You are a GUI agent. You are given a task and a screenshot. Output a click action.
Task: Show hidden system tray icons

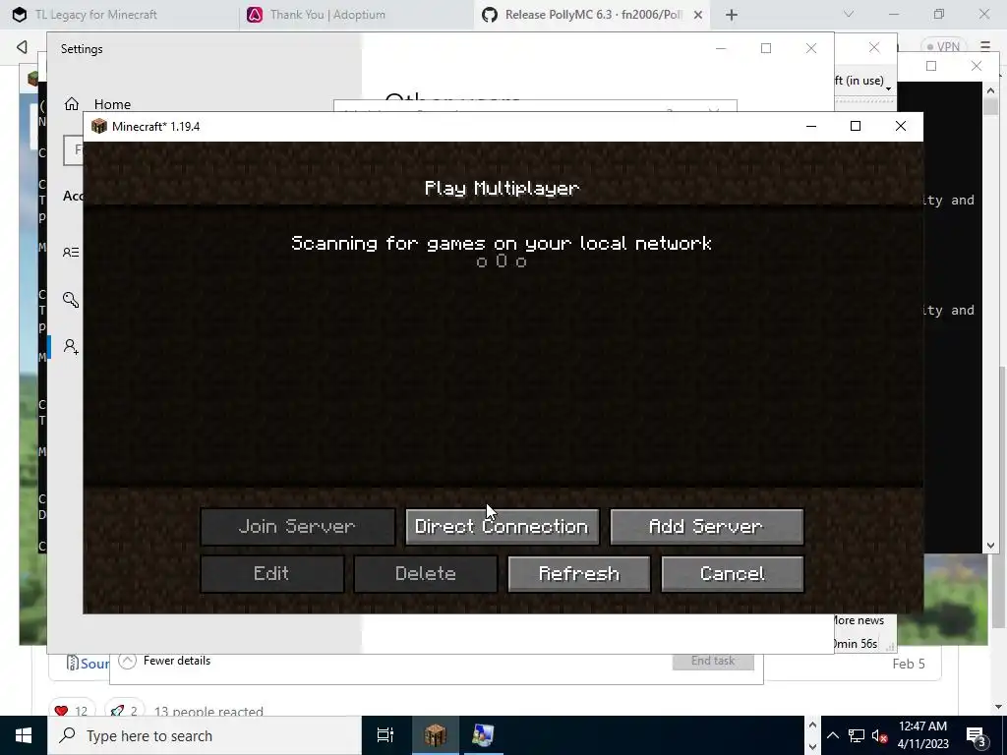832,735
